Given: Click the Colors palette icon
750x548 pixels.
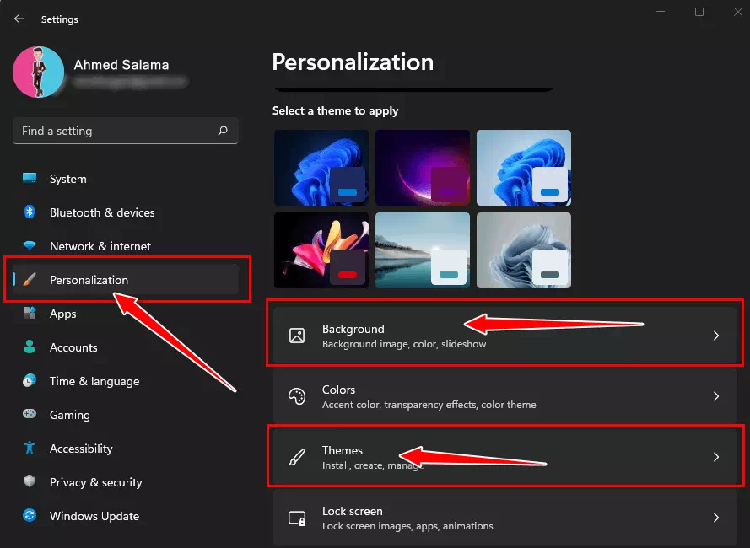Looking at the screenshot, I should tap(297, 396).
